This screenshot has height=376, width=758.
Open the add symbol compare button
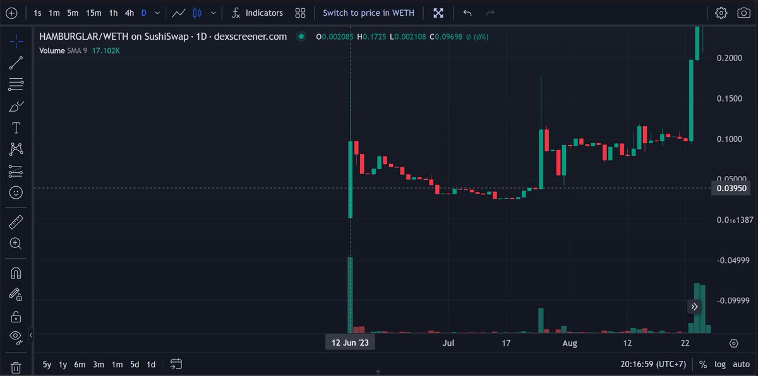11,13
